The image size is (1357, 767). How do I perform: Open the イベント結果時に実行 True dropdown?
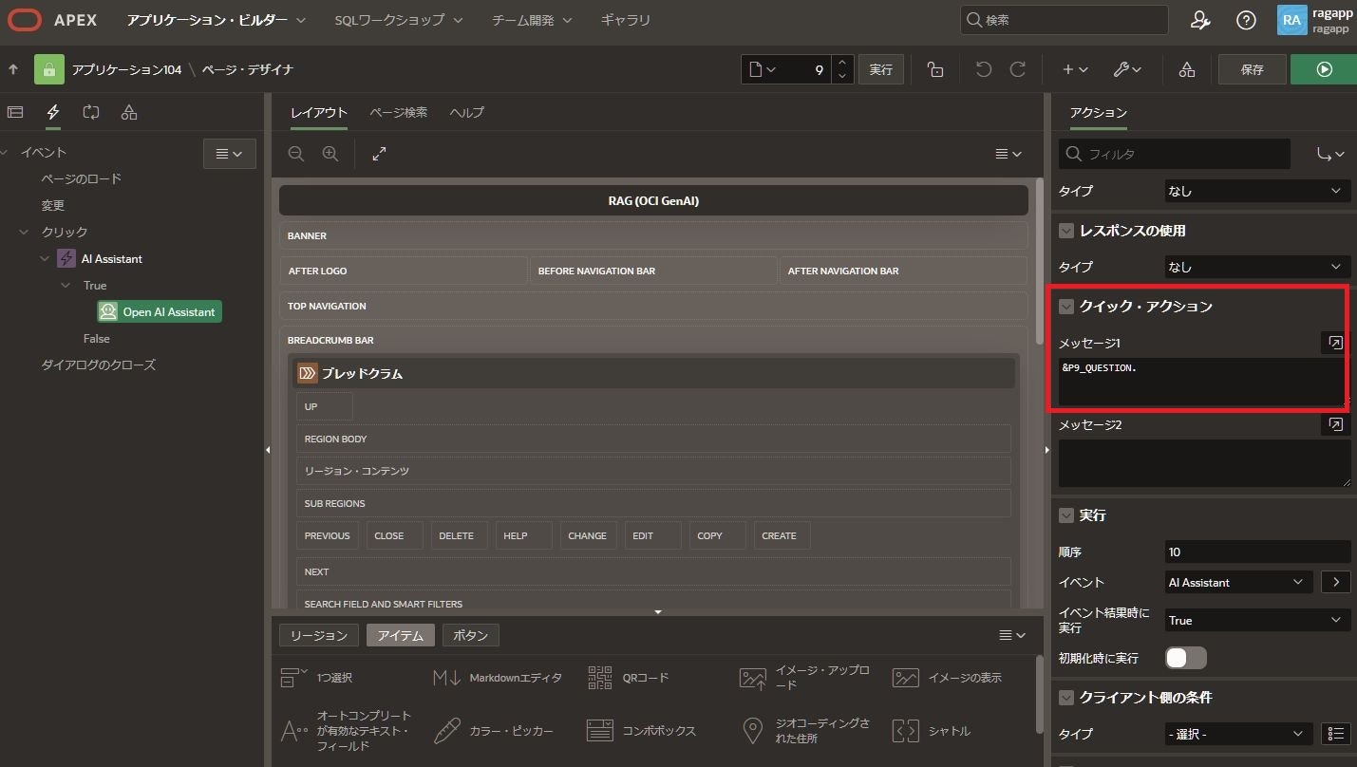pos(1257,620)
